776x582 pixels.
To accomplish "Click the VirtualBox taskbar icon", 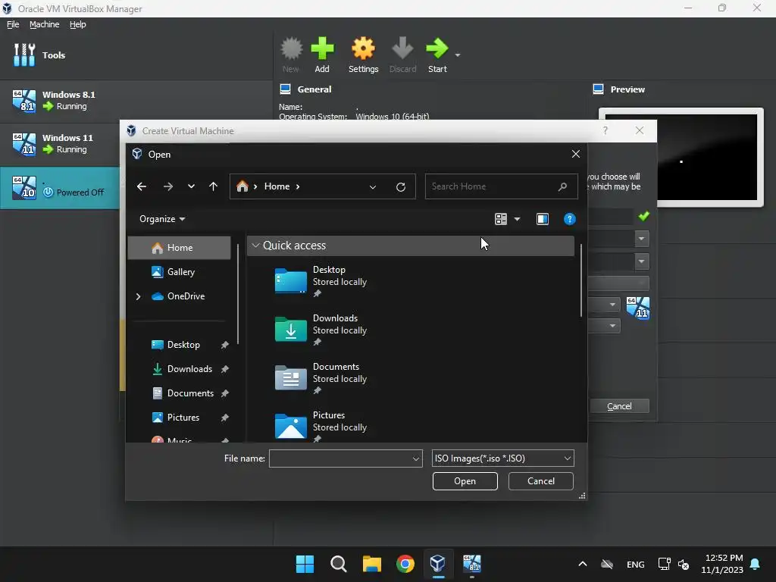I will point(437,564).
